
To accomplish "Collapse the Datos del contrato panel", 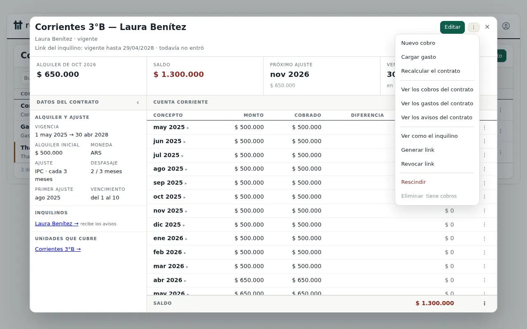I will [138, 102].
